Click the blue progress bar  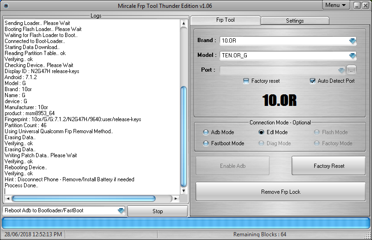pyautogui.click(x=186, y=223)
